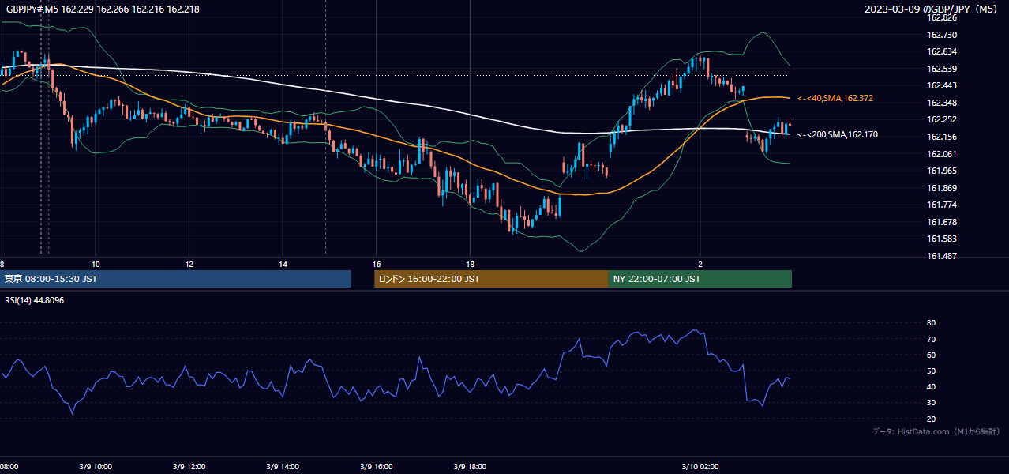The image size is (1009, 474).
Task: Click the RSI scale value 30
Action: tap(931, 403)
